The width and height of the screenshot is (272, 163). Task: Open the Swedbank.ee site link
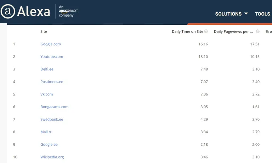pyautogui.click(x=52, y=120)
